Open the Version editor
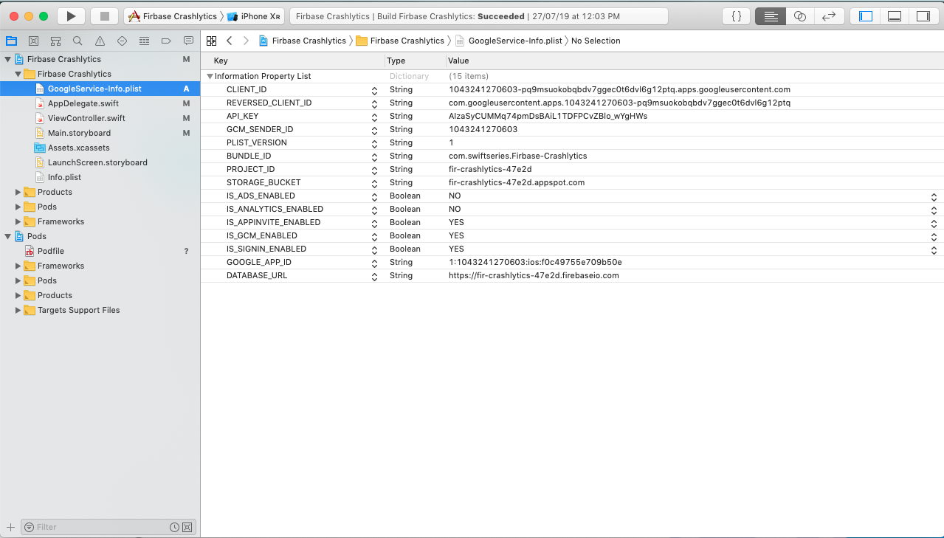 point(829,16)
